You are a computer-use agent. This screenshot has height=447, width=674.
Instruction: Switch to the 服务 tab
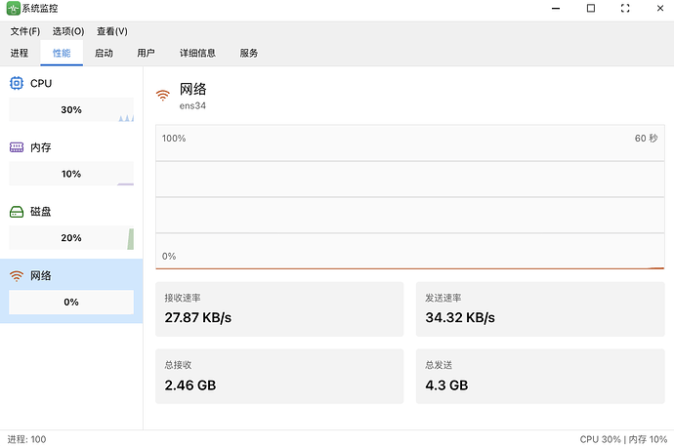(x=249, y=53)
